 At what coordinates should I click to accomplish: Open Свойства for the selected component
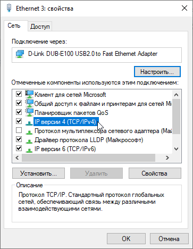click(x=155, y=173)
